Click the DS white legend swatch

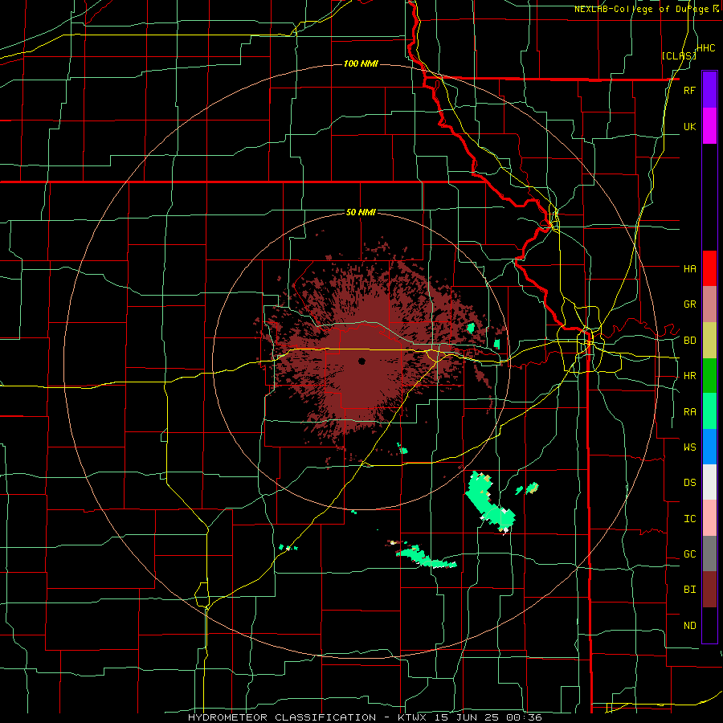coord(709,482)
